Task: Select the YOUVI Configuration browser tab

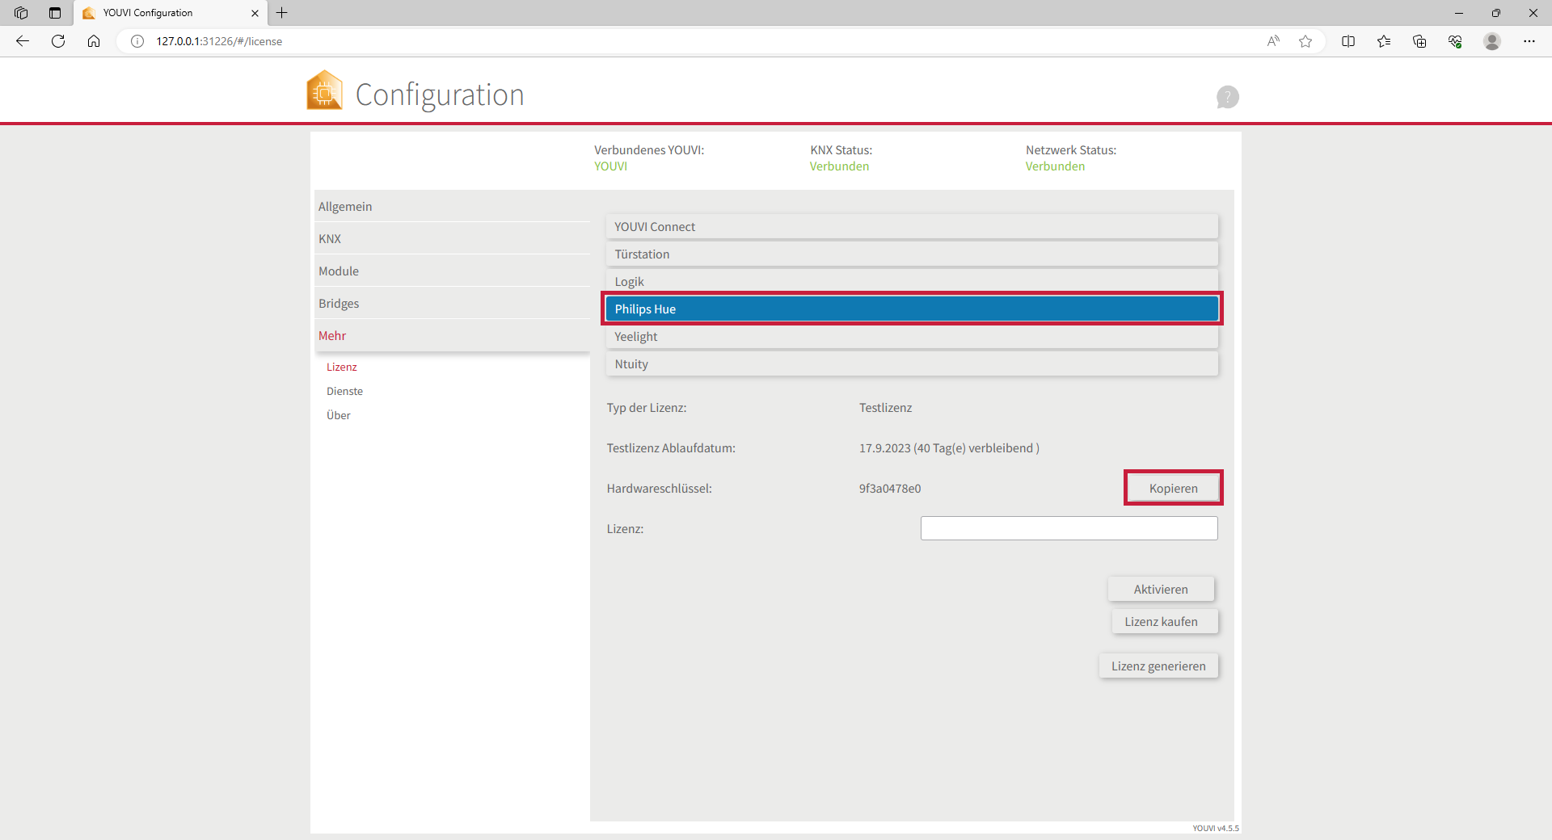Action: [x=171, y=13]
